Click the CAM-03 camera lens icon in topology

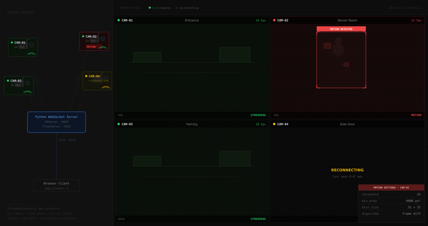click(x=28, y=83)
